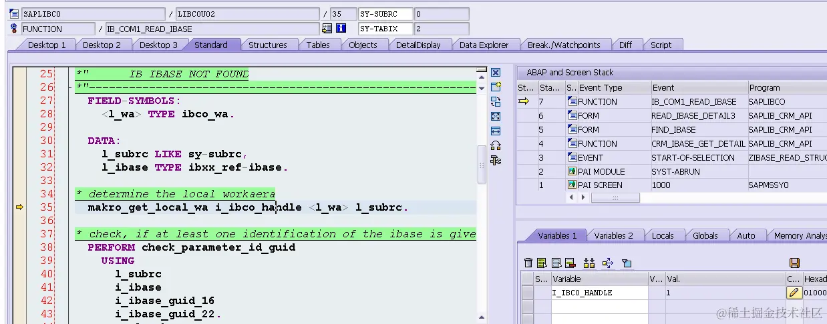Click the SY-SUBRC field
This screenshot has height=324, width=827.
pyautogui.click(x=385, y=14)
